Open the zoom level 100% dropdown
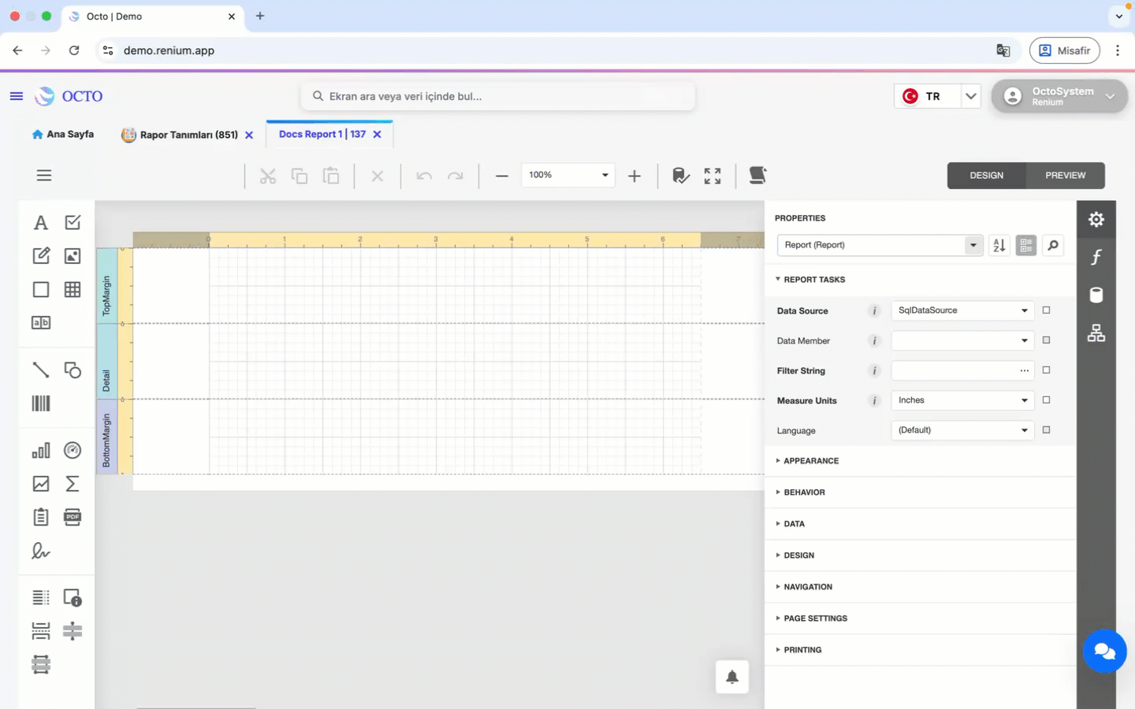Viewport: 1135px width, 709px height. 605,175
